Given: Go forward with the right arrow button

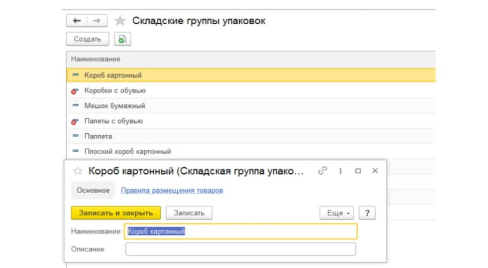Looking at the screenshot, I should click(x=97, y=21).
